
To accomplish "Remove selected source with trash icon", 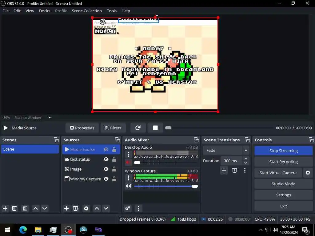I will coord(75,209).
